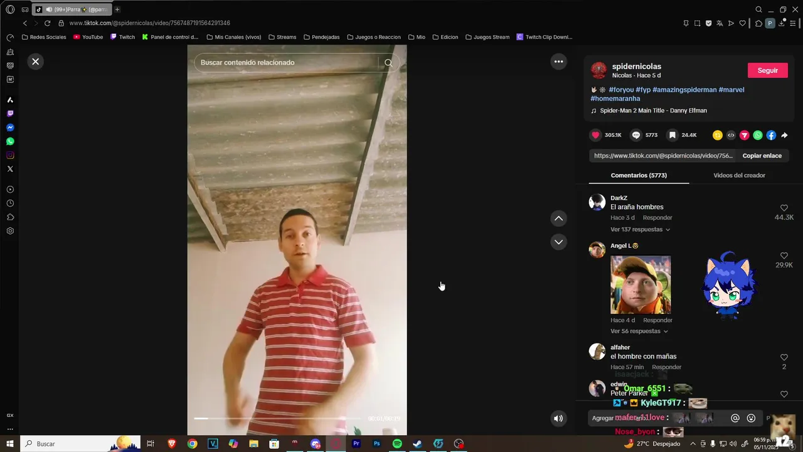Reply to Angel L's comment
This screenshot has height=452, width=803.
(x=657, y=320)
